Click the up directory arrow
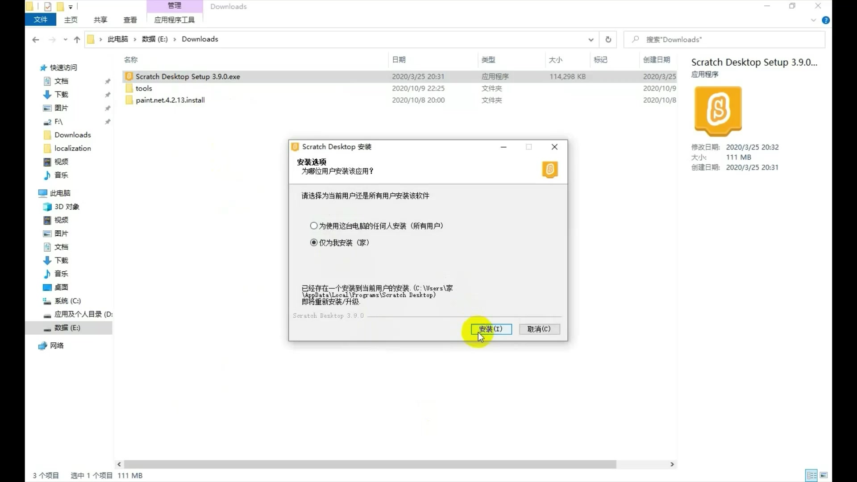The width and height of the screenshot is (857, 482). (77, 40)
